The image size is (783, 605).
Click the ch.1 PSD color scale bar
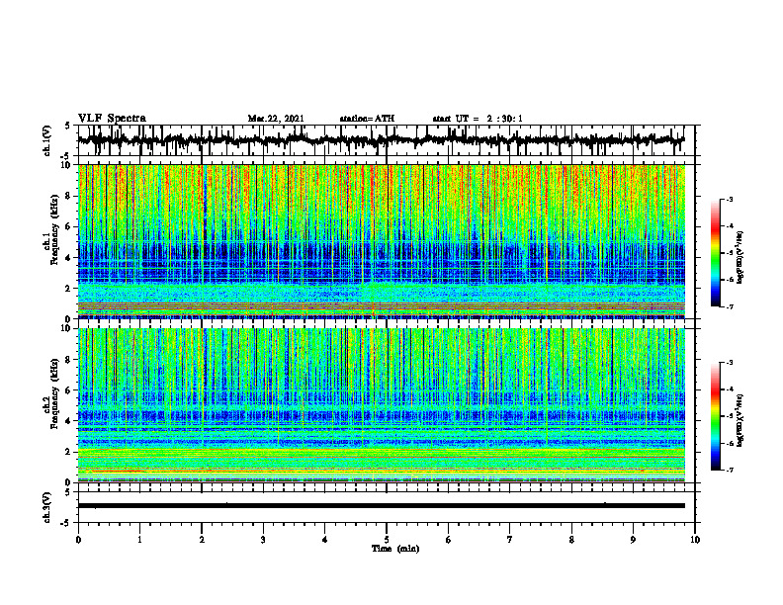(715, 253)
